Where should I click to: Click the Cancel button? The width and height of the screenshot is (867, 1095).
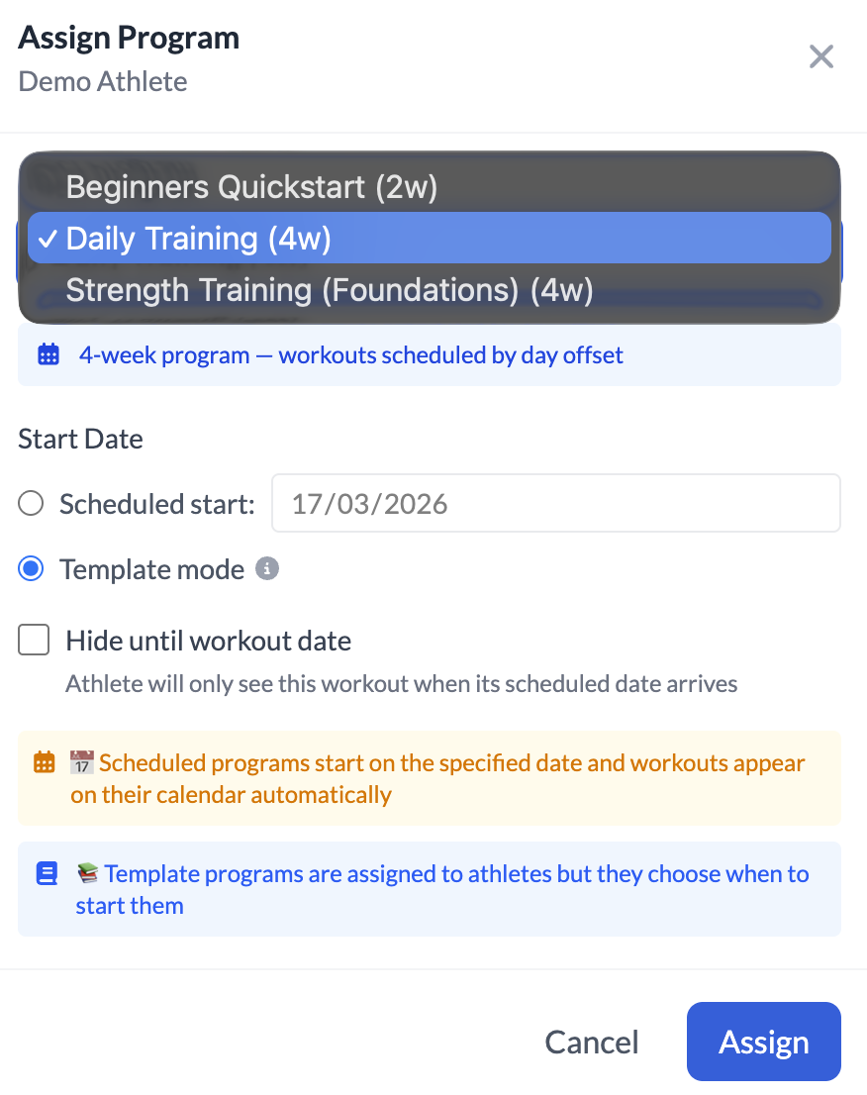point(591,1041)
